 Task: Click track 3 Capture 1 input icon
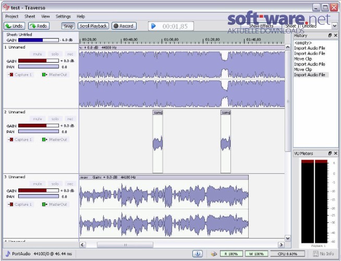tap(10, 205)
